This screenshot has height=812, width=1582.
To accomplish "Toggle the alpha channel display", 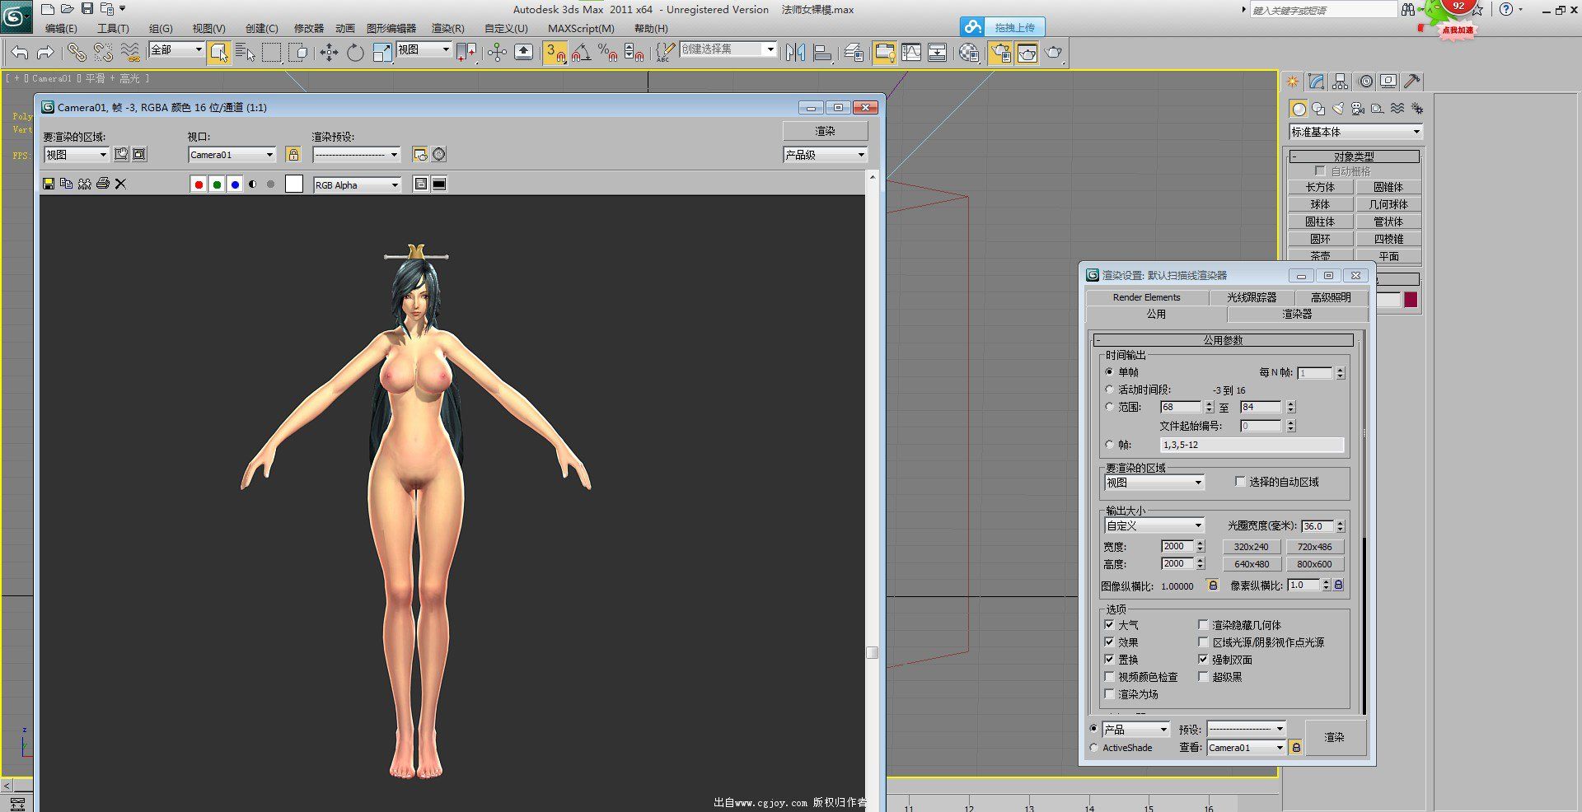I will point(253,184).
